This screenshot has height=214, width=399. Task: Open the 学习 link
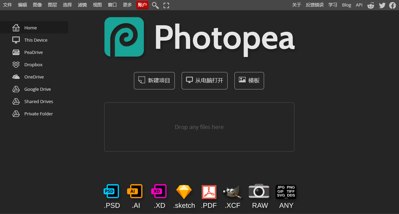[x=333, y=5]
